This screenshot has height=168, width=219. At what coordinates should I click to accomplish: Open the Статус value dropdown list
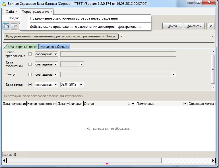(x=173, y=75)
